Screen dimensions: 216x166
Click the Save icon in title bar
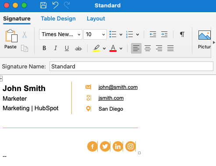[x=43, y=5]
